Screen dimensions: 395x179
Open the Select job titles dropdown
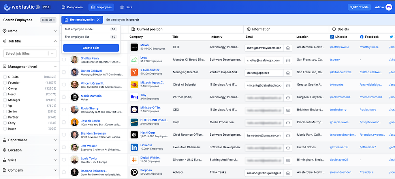click(30, 53)
